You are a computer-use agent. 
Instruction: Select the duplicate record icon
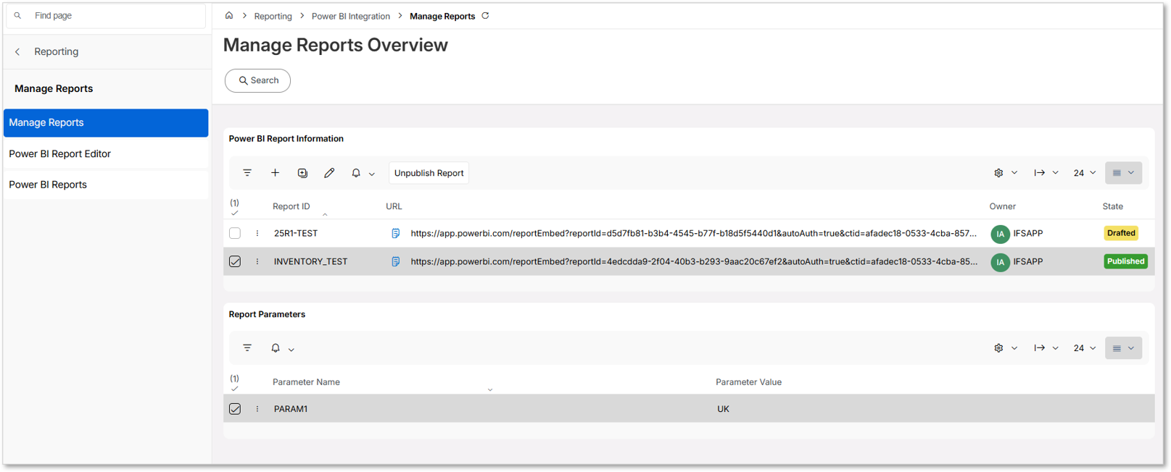click(x=302, y=172)
